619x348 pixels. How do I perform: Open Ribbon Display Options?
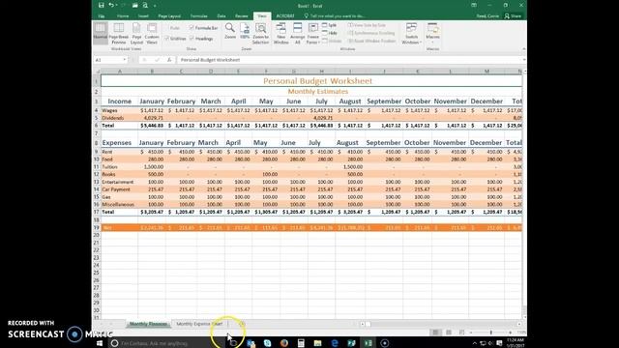point(474,6)
